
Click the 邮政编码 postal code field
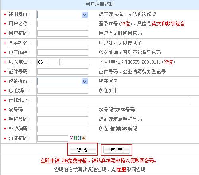click(x=63, y=129)
